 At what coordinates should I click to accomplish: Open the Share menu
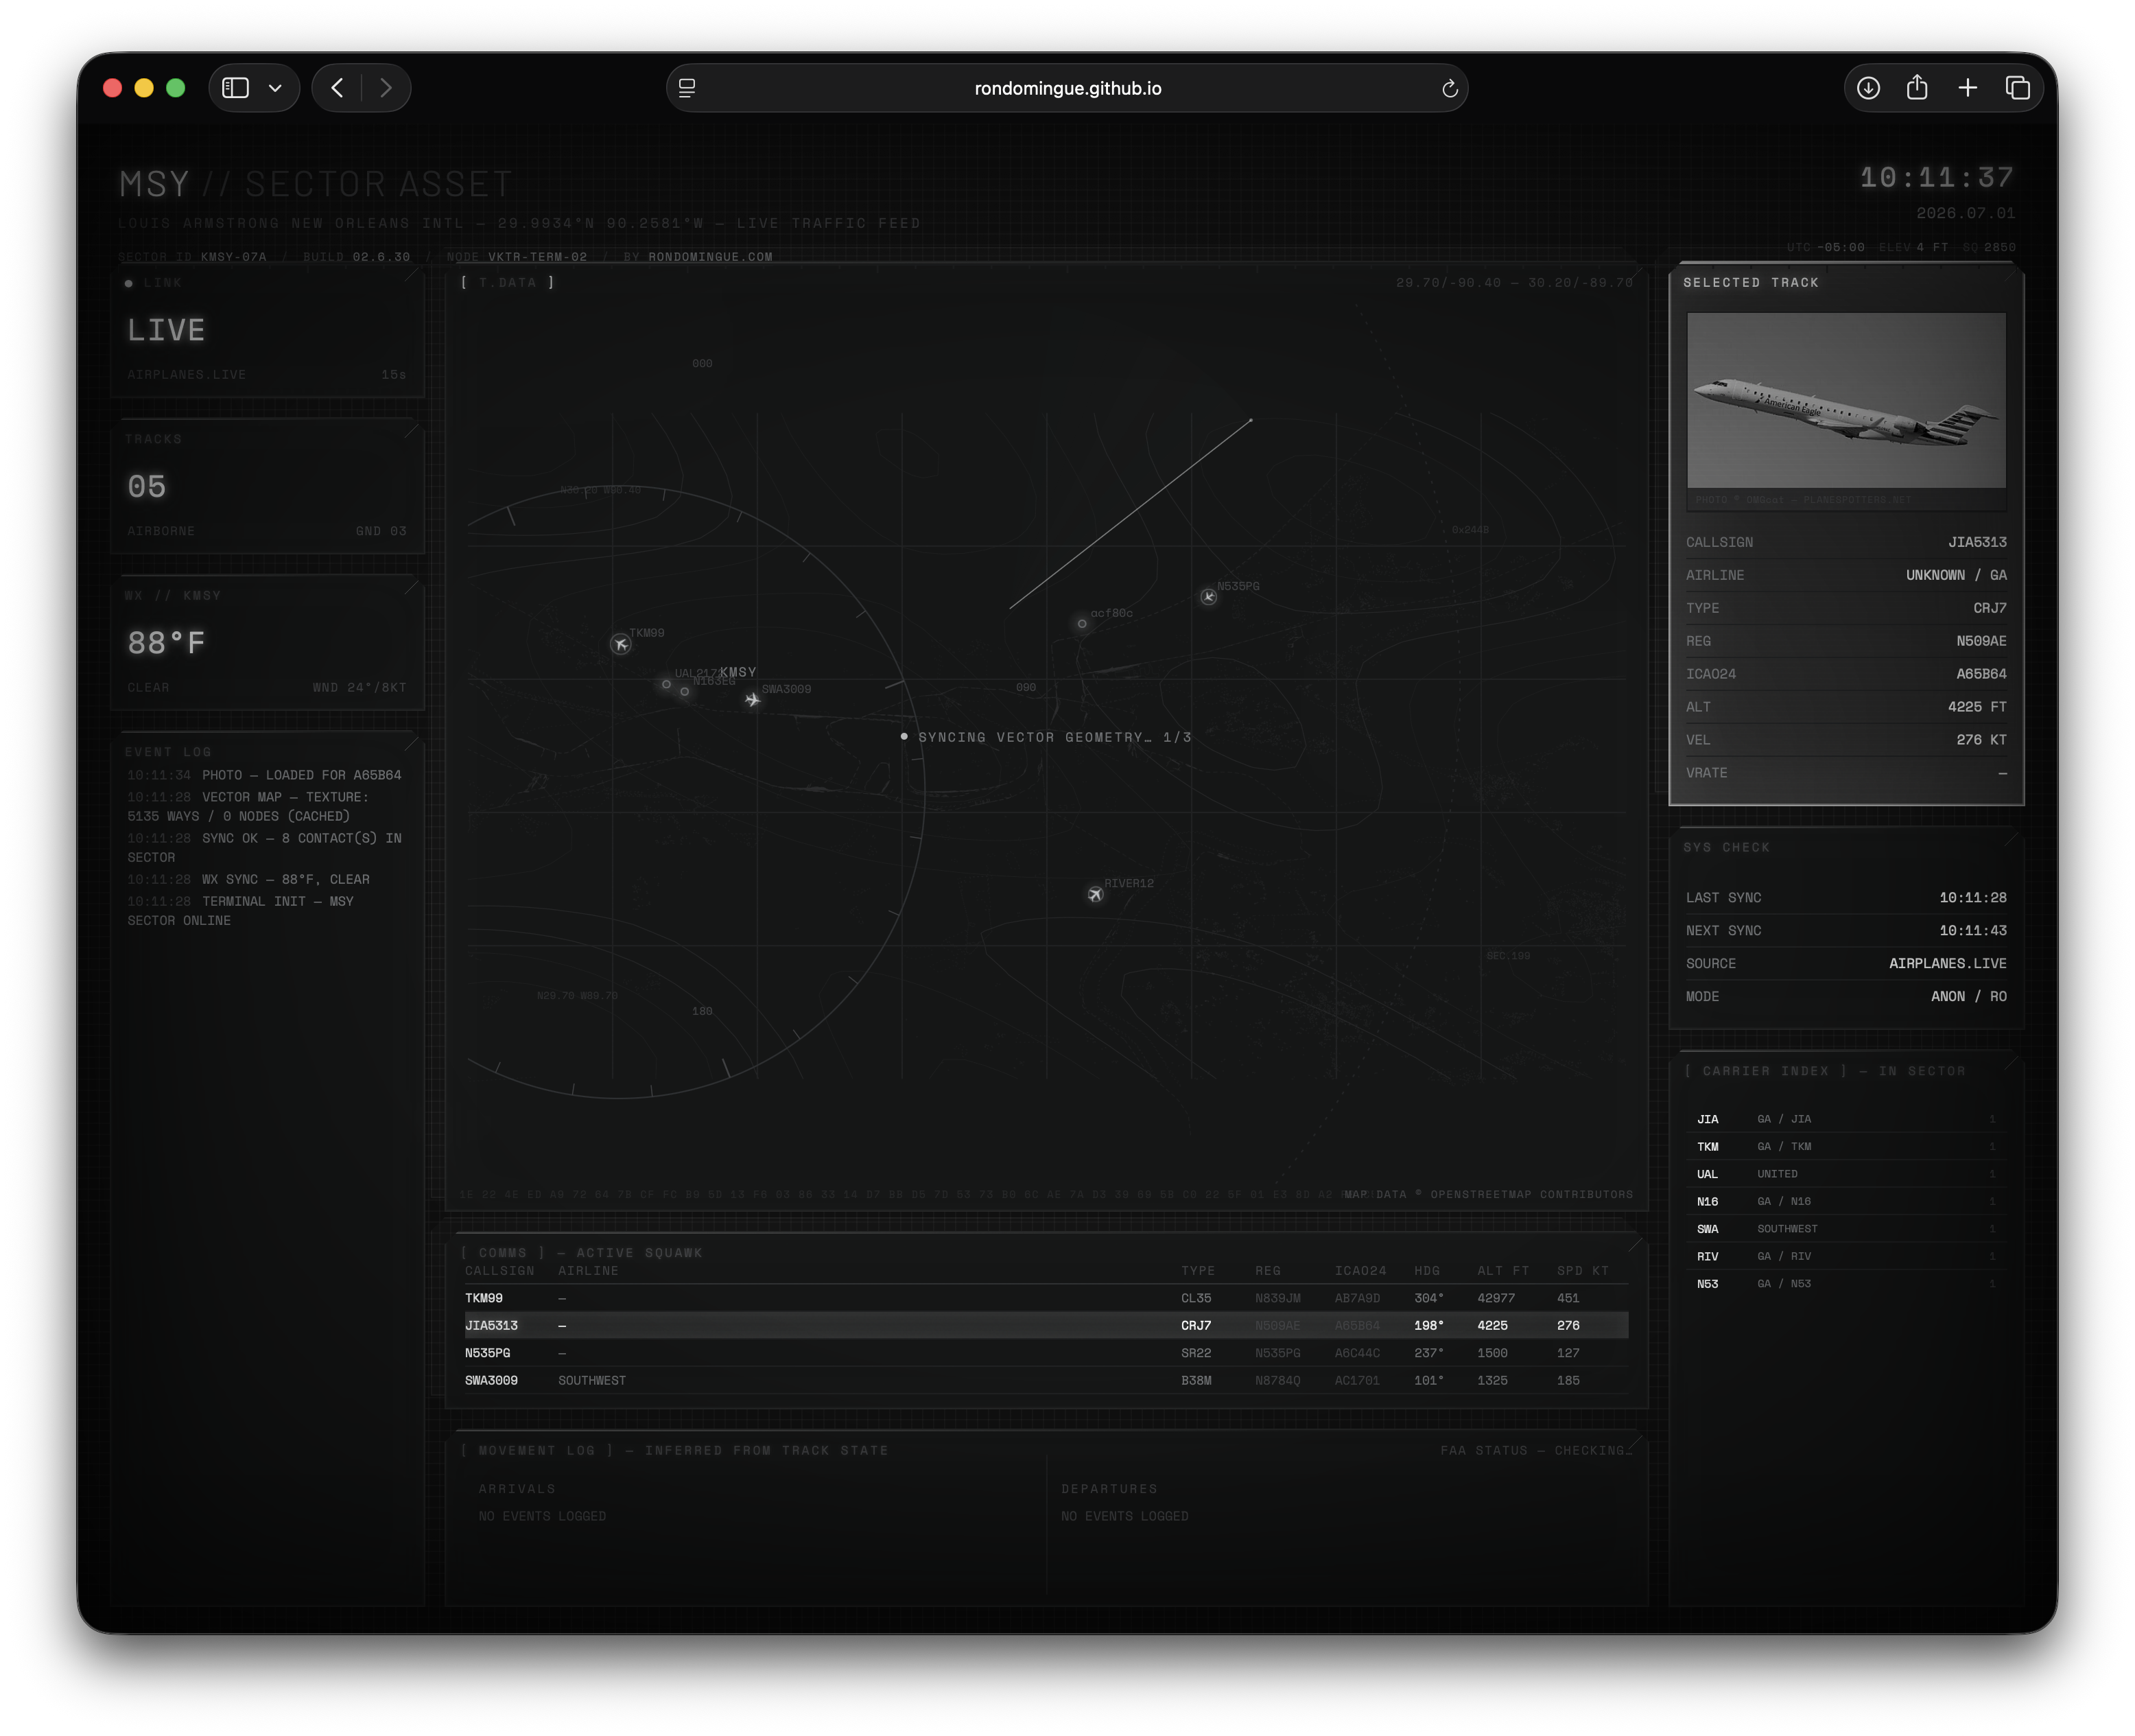pyautogui.click(x=1917, y=88)
